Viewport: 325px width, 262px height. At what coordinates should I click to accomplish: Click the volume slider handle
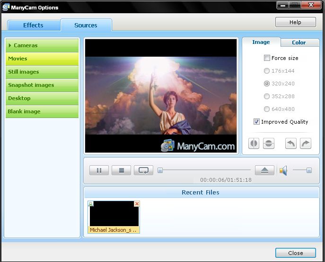click(309, 170)
